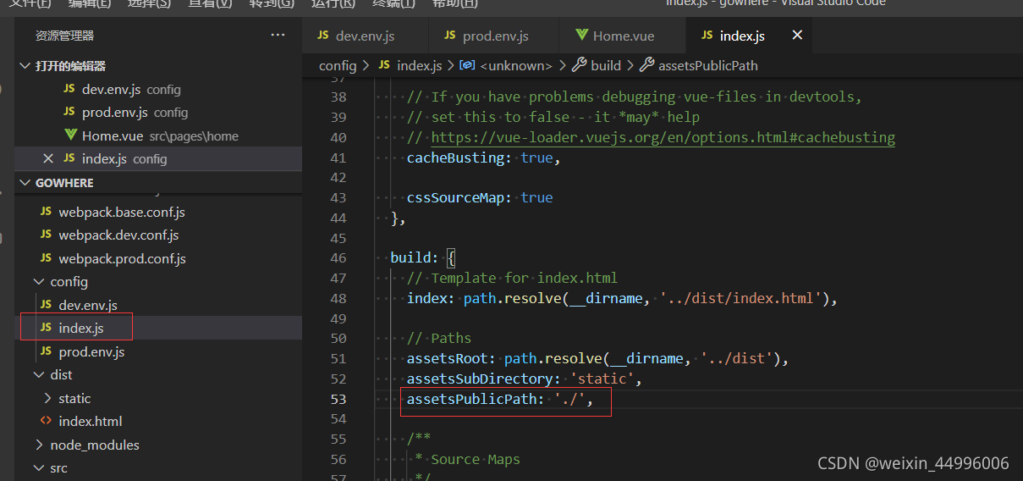Screen dimensions: 1023x481
Task: Place cursor on cacheBusting: true line
Action: click(x=484, y=158)
